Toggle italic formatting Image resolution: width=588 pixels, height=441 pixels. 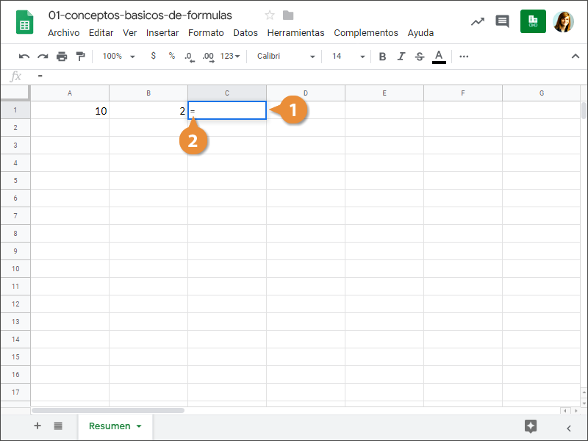[x=401, y=57]
